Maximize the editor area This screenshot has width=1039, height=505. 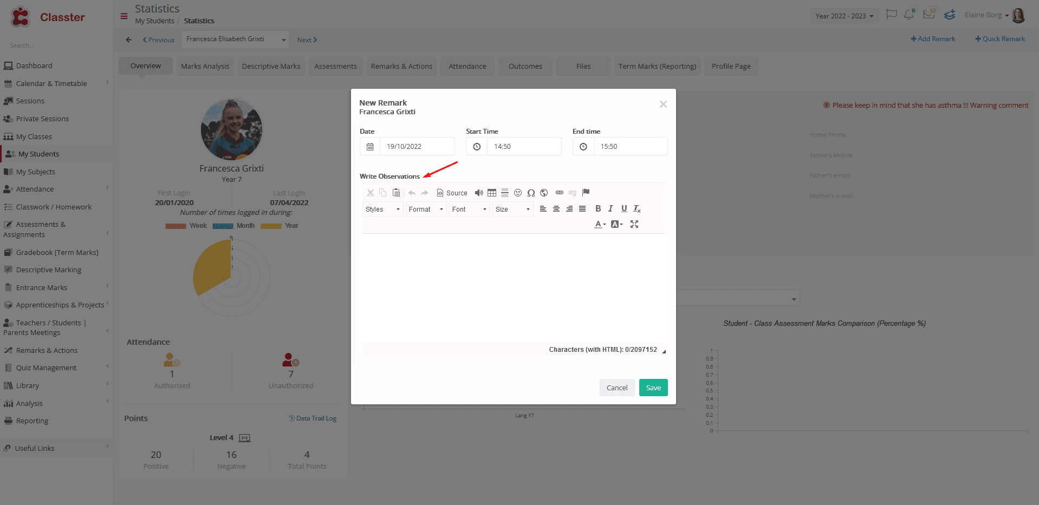point(634,224)
